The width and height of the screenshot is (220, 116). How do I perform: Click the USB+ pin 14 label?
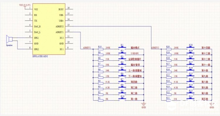[x=61, y=21]
